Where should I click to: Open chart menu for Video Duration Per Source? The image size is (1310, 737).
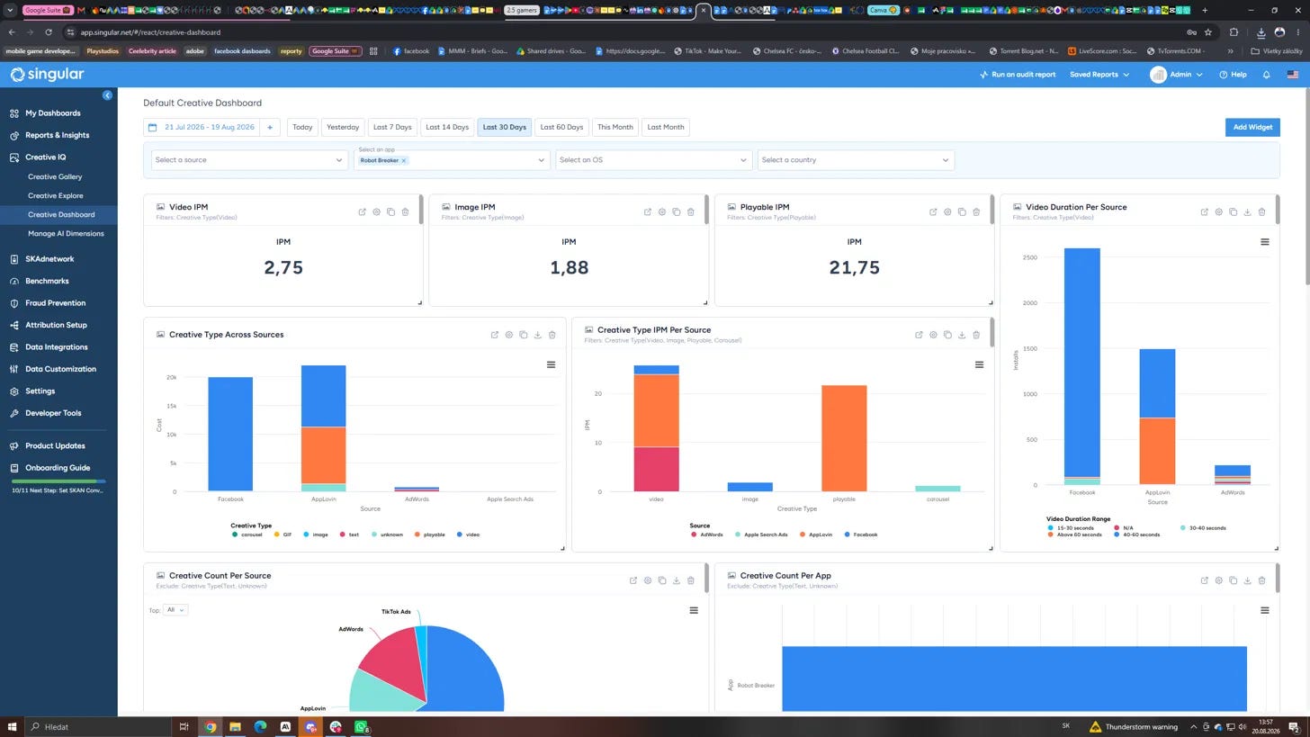[1264, 243]
